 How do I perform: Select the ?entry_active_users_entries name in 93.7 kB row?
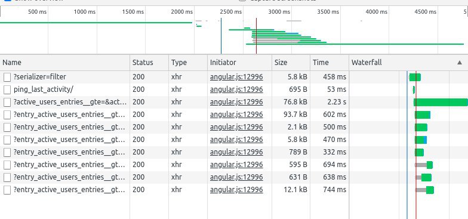(69, 115)
